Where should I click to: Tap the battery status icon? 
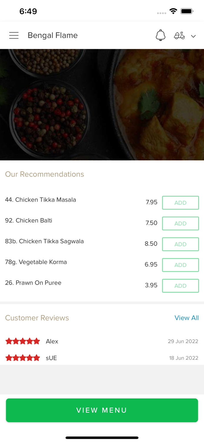pyautogui.click(x=187, y=11)
